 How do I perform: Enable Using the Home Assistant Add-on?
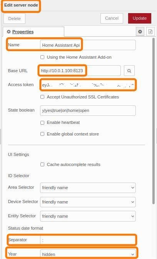point(42,57)
